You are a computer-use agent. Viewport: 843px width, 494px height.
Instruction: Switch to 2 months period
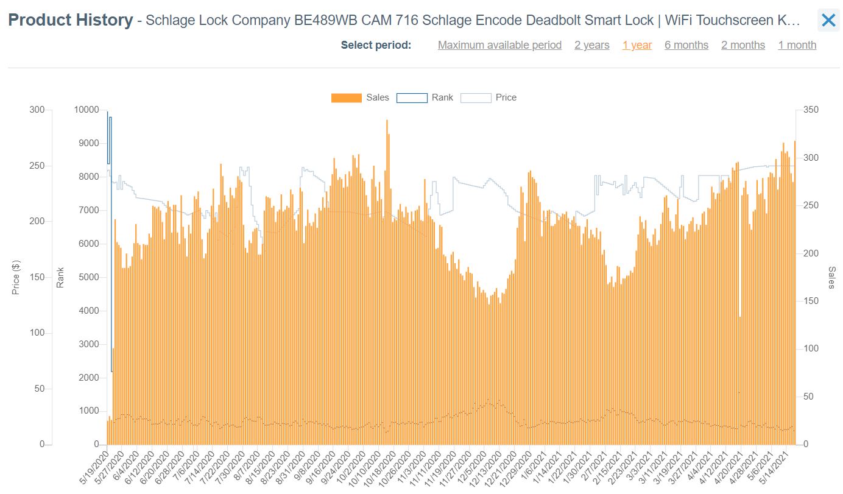click(743, 45)
